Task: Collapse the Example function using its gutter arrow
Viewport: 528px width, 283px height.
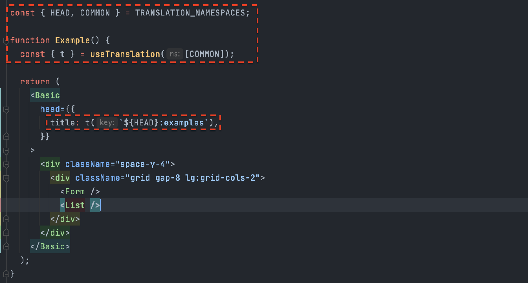Action: (6, 39)
